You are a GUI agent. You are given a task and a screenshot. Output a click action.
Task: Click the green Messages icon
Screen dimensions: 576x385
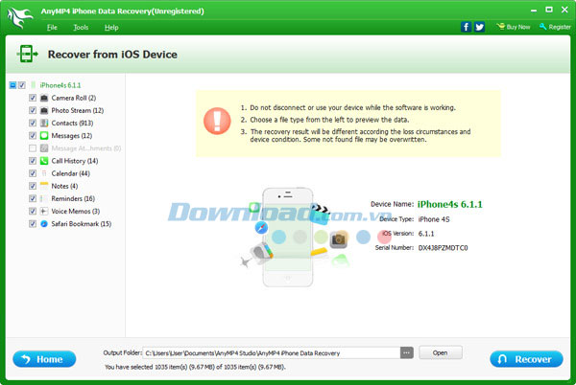44,136
